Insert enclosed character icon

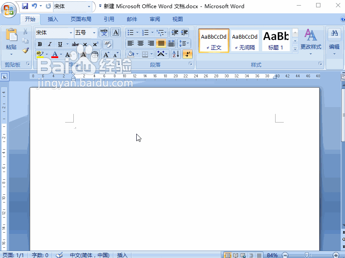pos(95,55)
